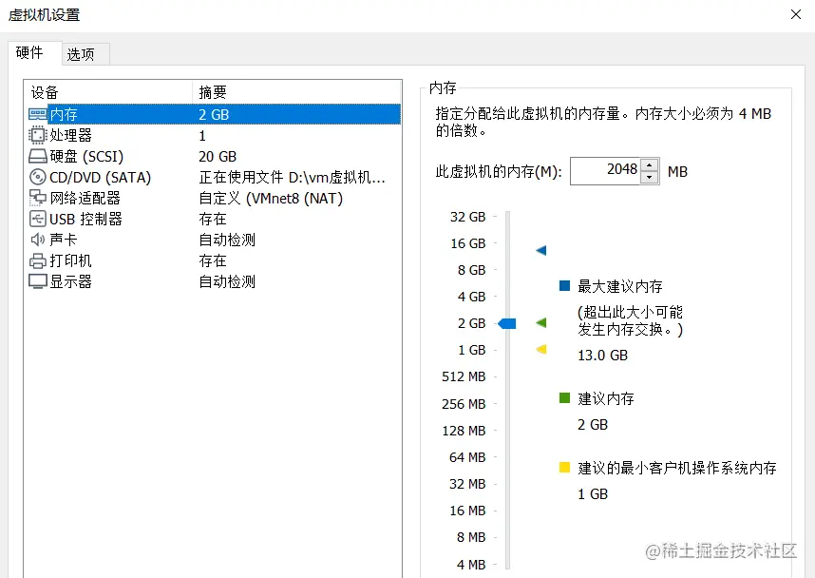
Task: Set memory slider to the 512 MB tick
Action: pyautogui.click(x=507, y=376)
